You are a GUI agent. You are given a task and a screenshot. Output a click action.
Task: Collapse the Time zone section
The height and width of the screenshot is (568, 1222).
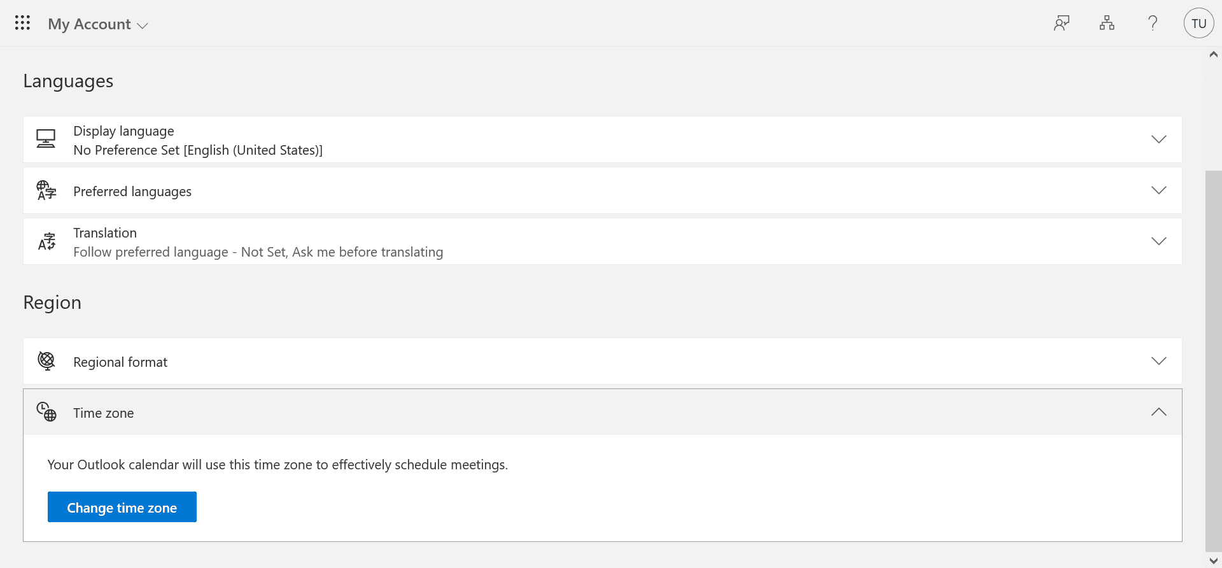coord(1159,412)
